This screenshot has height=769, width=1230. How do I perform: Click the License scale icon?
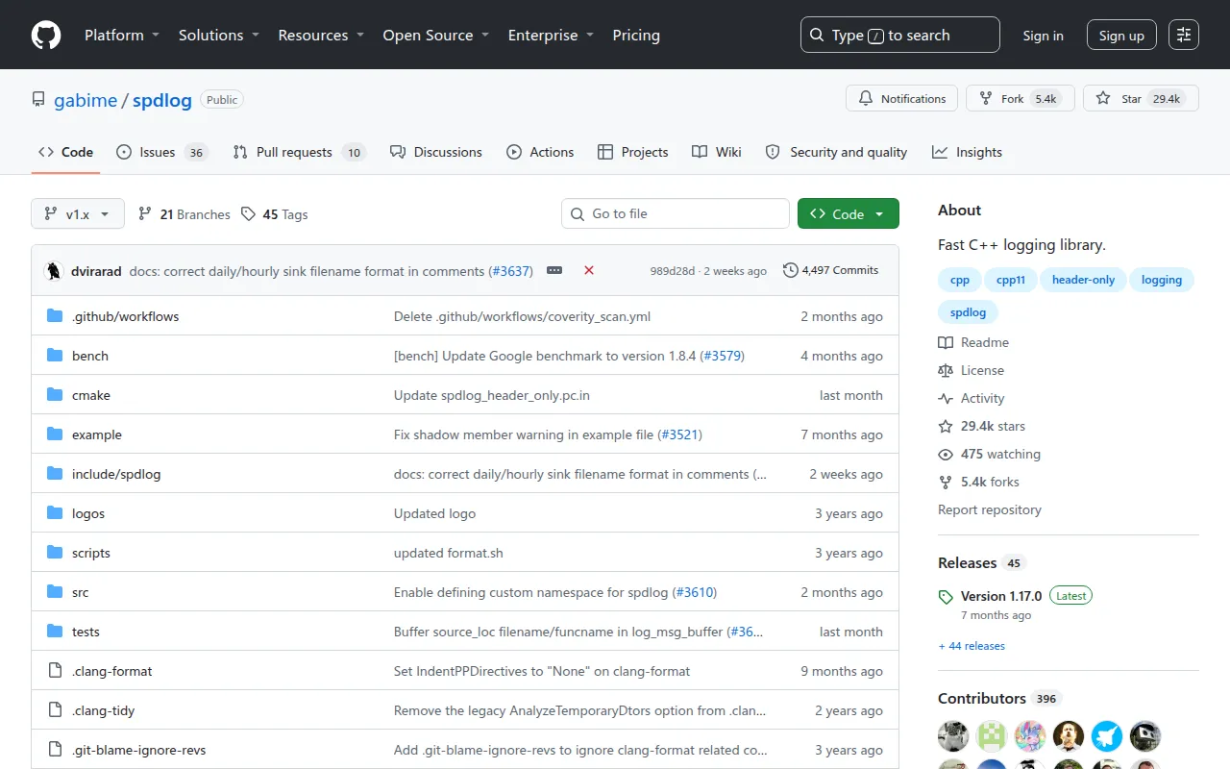[946, 370]
